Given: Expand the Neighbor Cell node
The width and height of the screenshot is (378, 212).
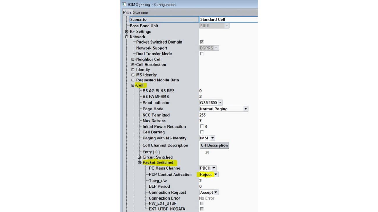Looking at the screenshot, I should pyautogui.click(x=133, y=59).
